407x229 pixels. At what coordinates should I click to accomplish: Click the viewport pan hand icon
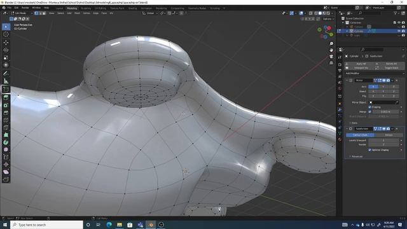click(331, 50)
